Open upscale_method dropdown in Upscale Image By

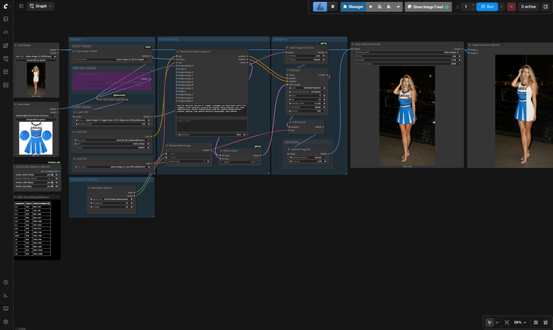(307, 158)
